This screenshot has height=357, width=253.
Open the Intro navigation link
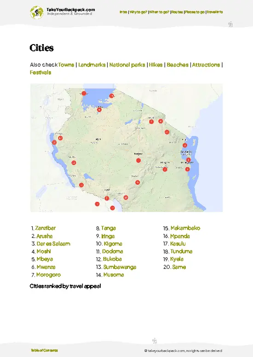[x=123, y=12]
